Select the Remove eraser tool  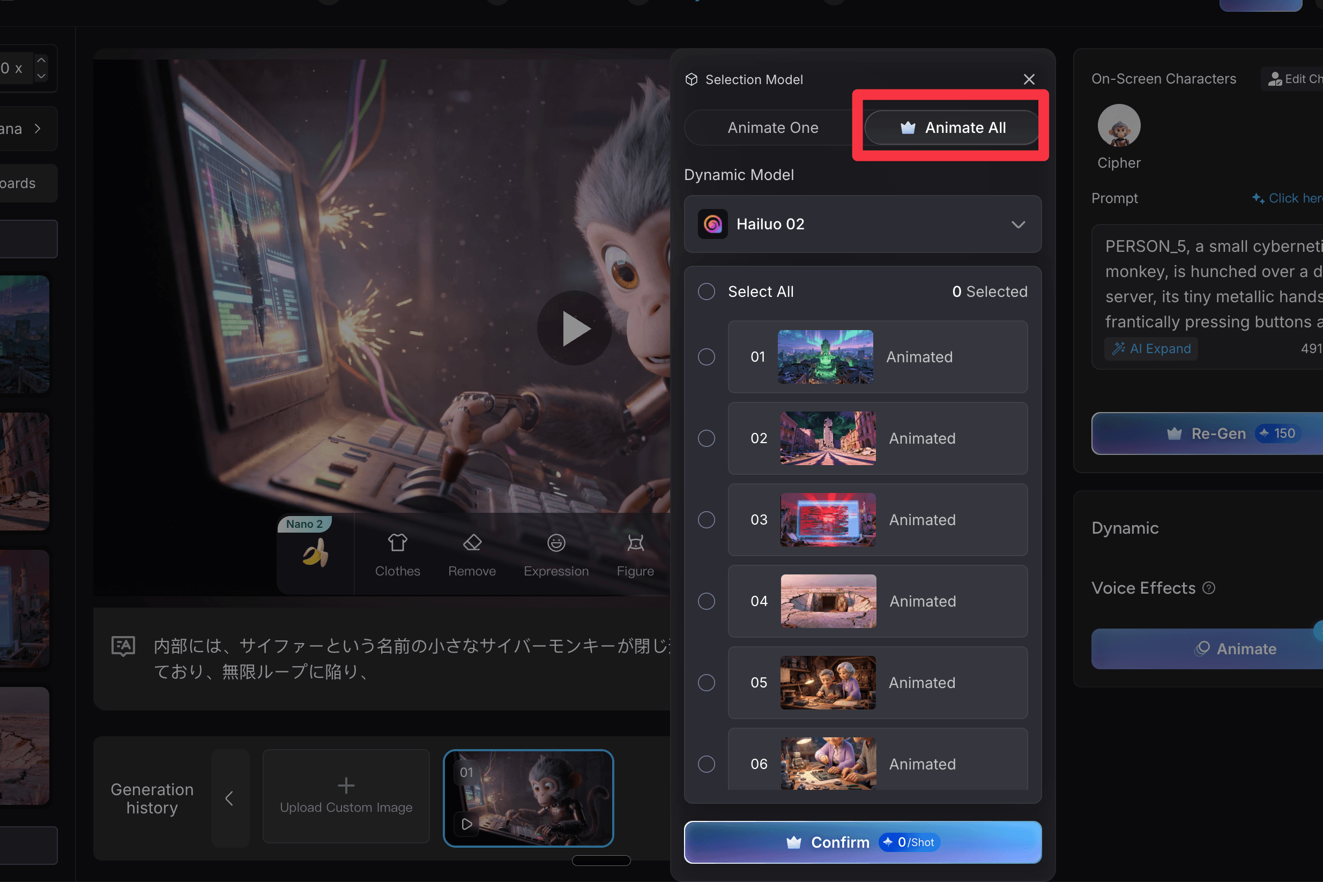pos(472,543)
